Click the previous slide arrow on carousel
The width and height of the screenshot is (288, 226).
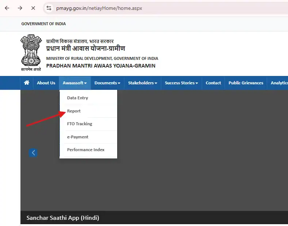(33, 153)
